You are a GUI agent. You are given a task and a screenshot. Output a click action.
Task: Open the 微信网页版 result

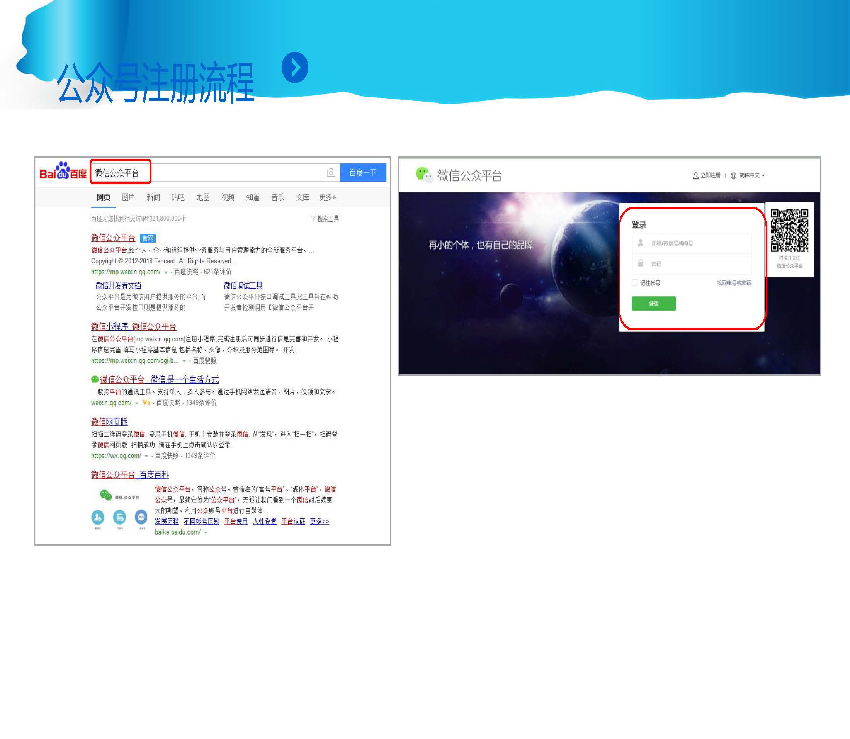pyautogui.click(x=109, y=421)
